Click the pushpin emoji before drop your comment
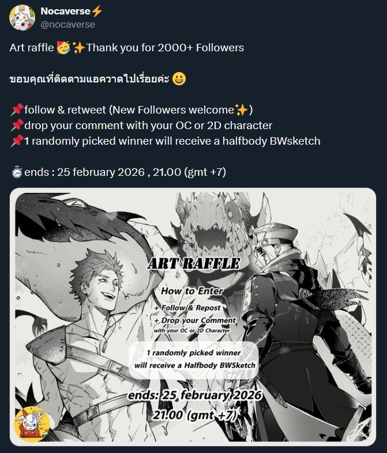387x453 pixels. coord(17,126)
